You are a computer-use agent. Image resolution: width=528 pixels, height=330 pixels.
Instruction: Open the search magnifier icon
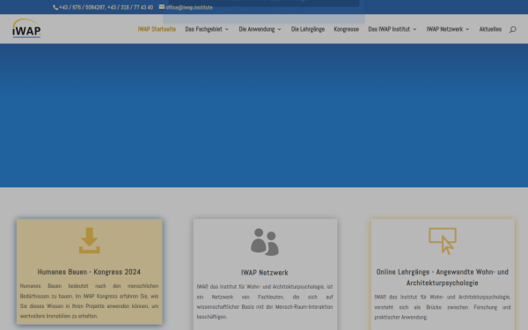click(x=512, y=29)
